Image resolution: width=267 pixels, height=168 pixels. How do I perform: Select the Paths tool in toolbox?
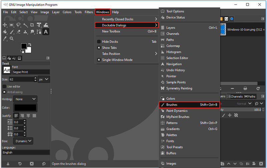pos(39,32)
